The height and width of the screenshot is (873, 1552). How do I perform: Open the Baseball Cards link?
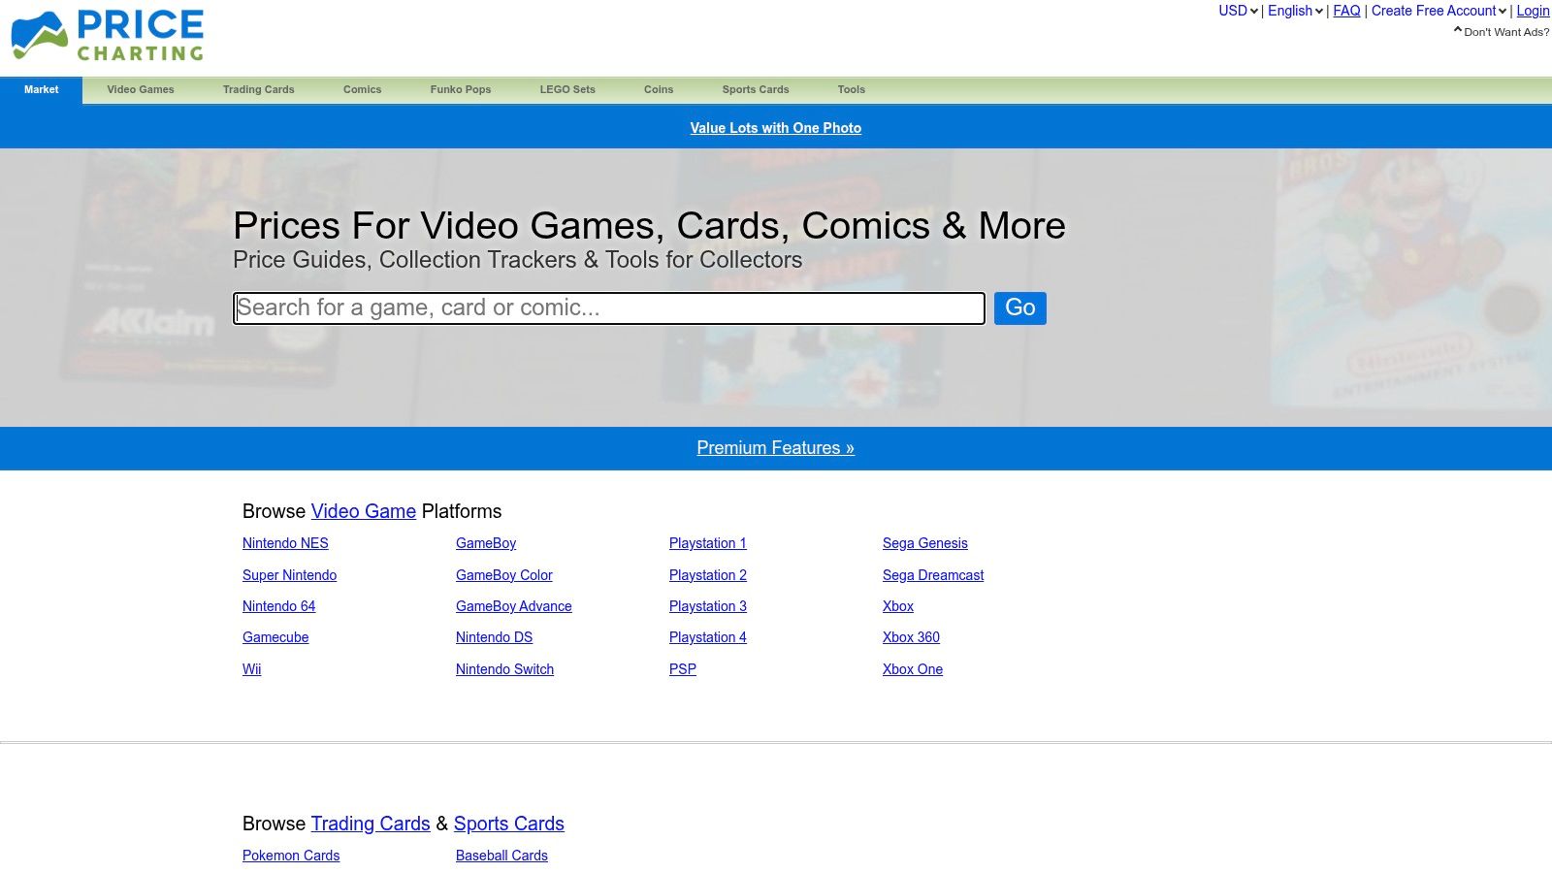point(502,856)
